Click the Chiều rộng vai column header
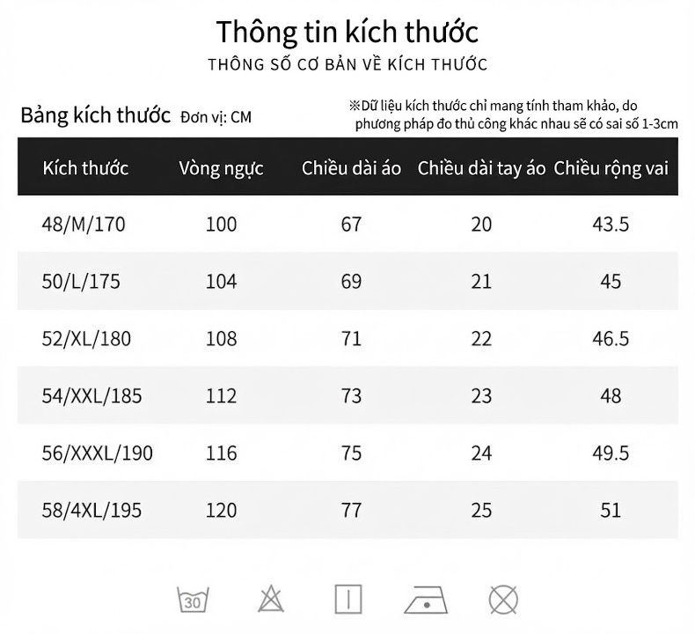695x634 pixels. coord(611,168)
